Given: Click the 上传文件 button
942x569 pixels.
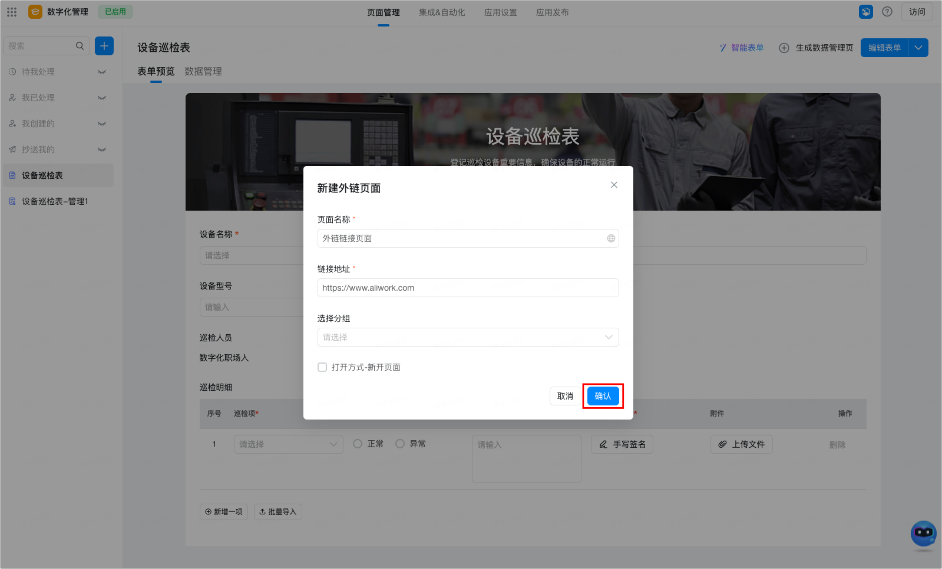Looking at the screenshot, I should (x=742, y=444).
